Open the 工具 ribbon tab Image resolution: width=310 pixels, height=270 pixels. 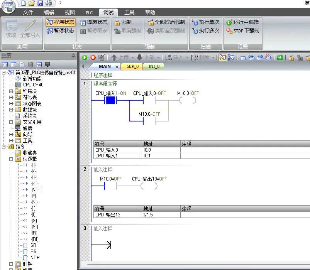(129, 12)
